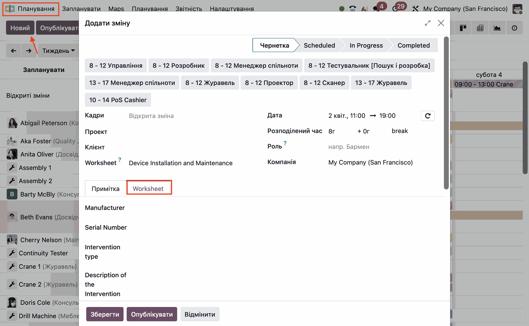Open the chat messages with 4 badge
Image resolution: width=529 pixels, height=326 pixels.
376,9
